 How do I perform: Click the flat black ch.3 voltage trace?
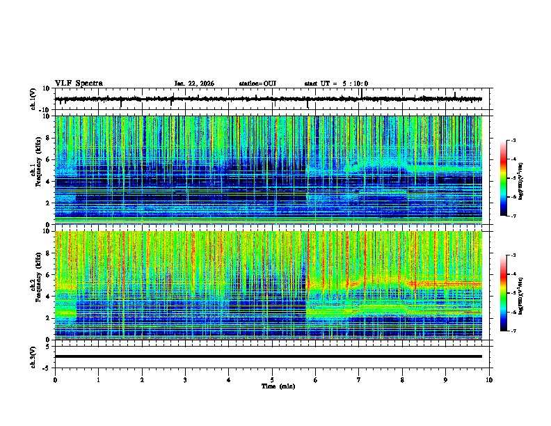tap(268, 356)
